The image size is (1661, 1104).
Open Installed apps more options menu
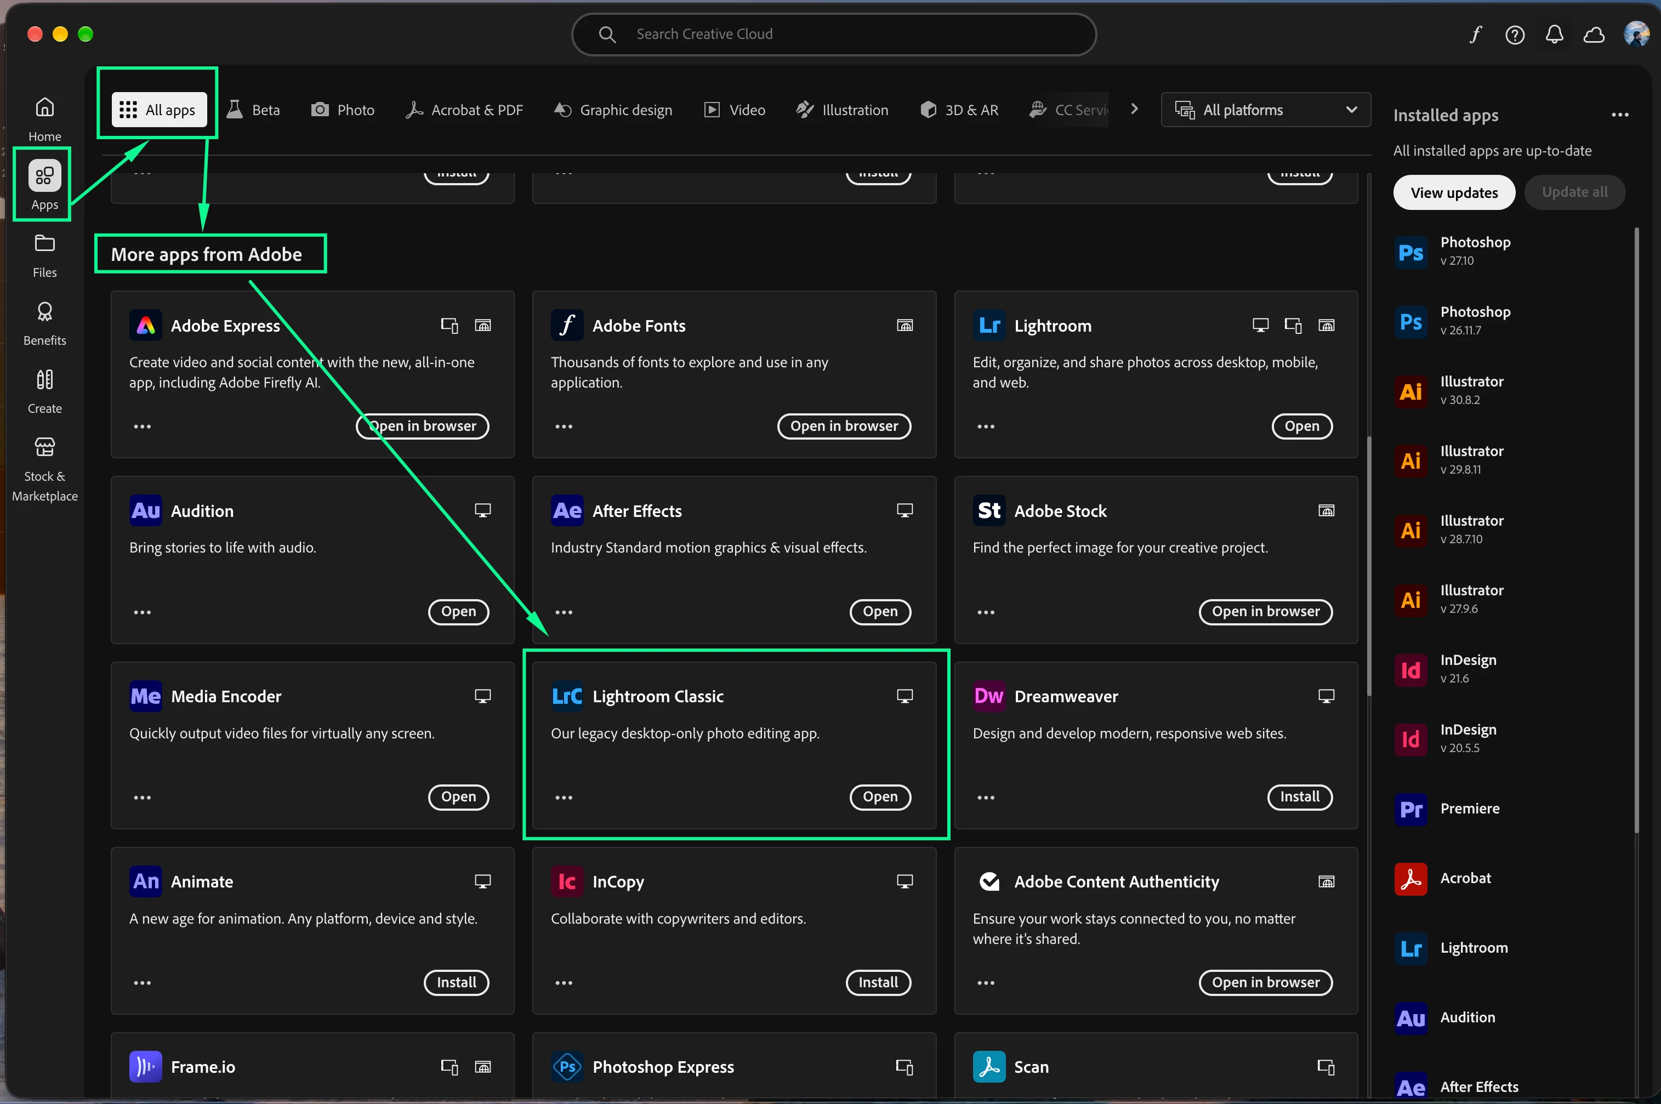coord(1619,115)
